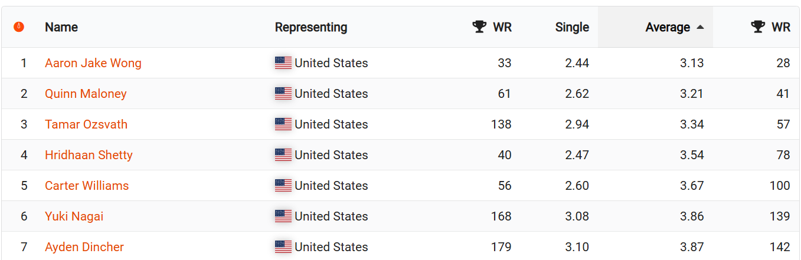The width and height of the screenshot is (801, 260).
Task: Open Aaron Jake Wong's profile link
Action: (93, 63)
